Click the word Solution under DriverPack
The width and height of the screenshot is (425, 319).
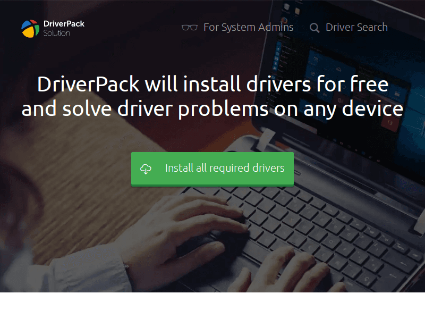57,33
